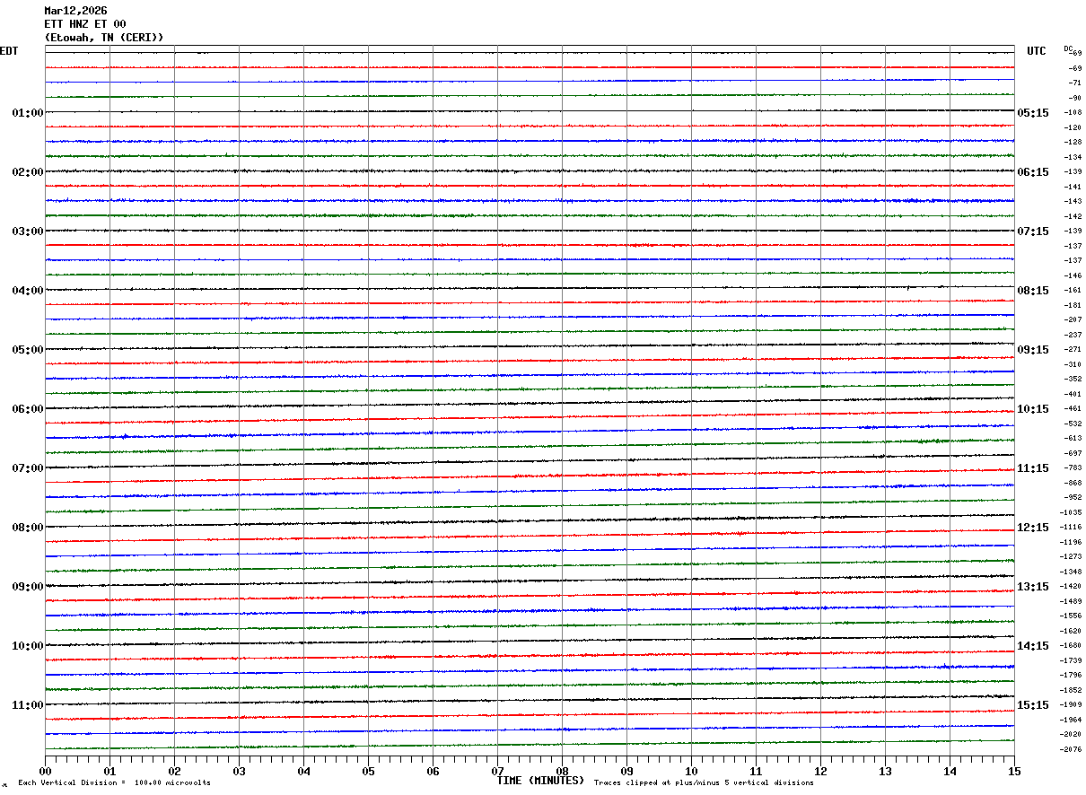Click the 'TIME (MINUTES)' axis title
This screenshot has width=1086, height=795.
tap(541, 781)
